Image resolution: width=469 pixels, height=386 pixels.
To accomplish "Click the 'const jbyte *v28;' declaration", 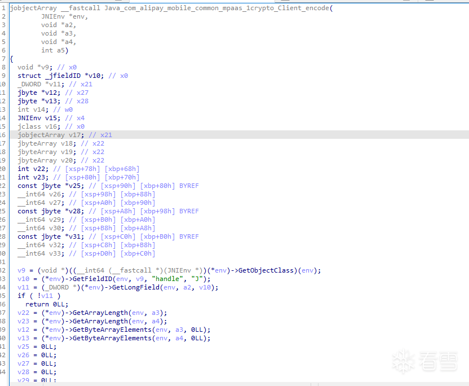I will 51,211.
